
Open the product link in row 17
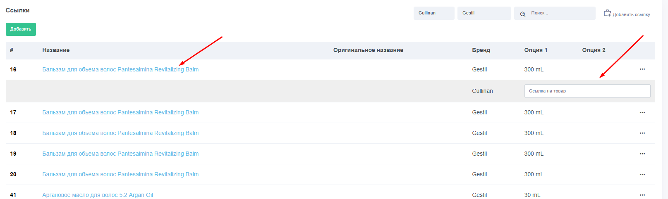pos(120,112)
